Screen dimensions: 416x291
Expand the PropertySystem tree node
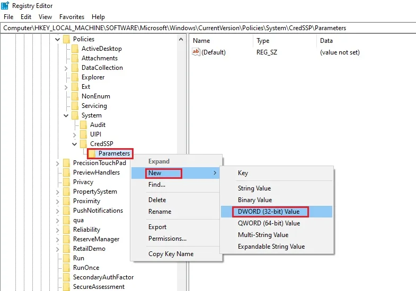(x=57, y=192)
